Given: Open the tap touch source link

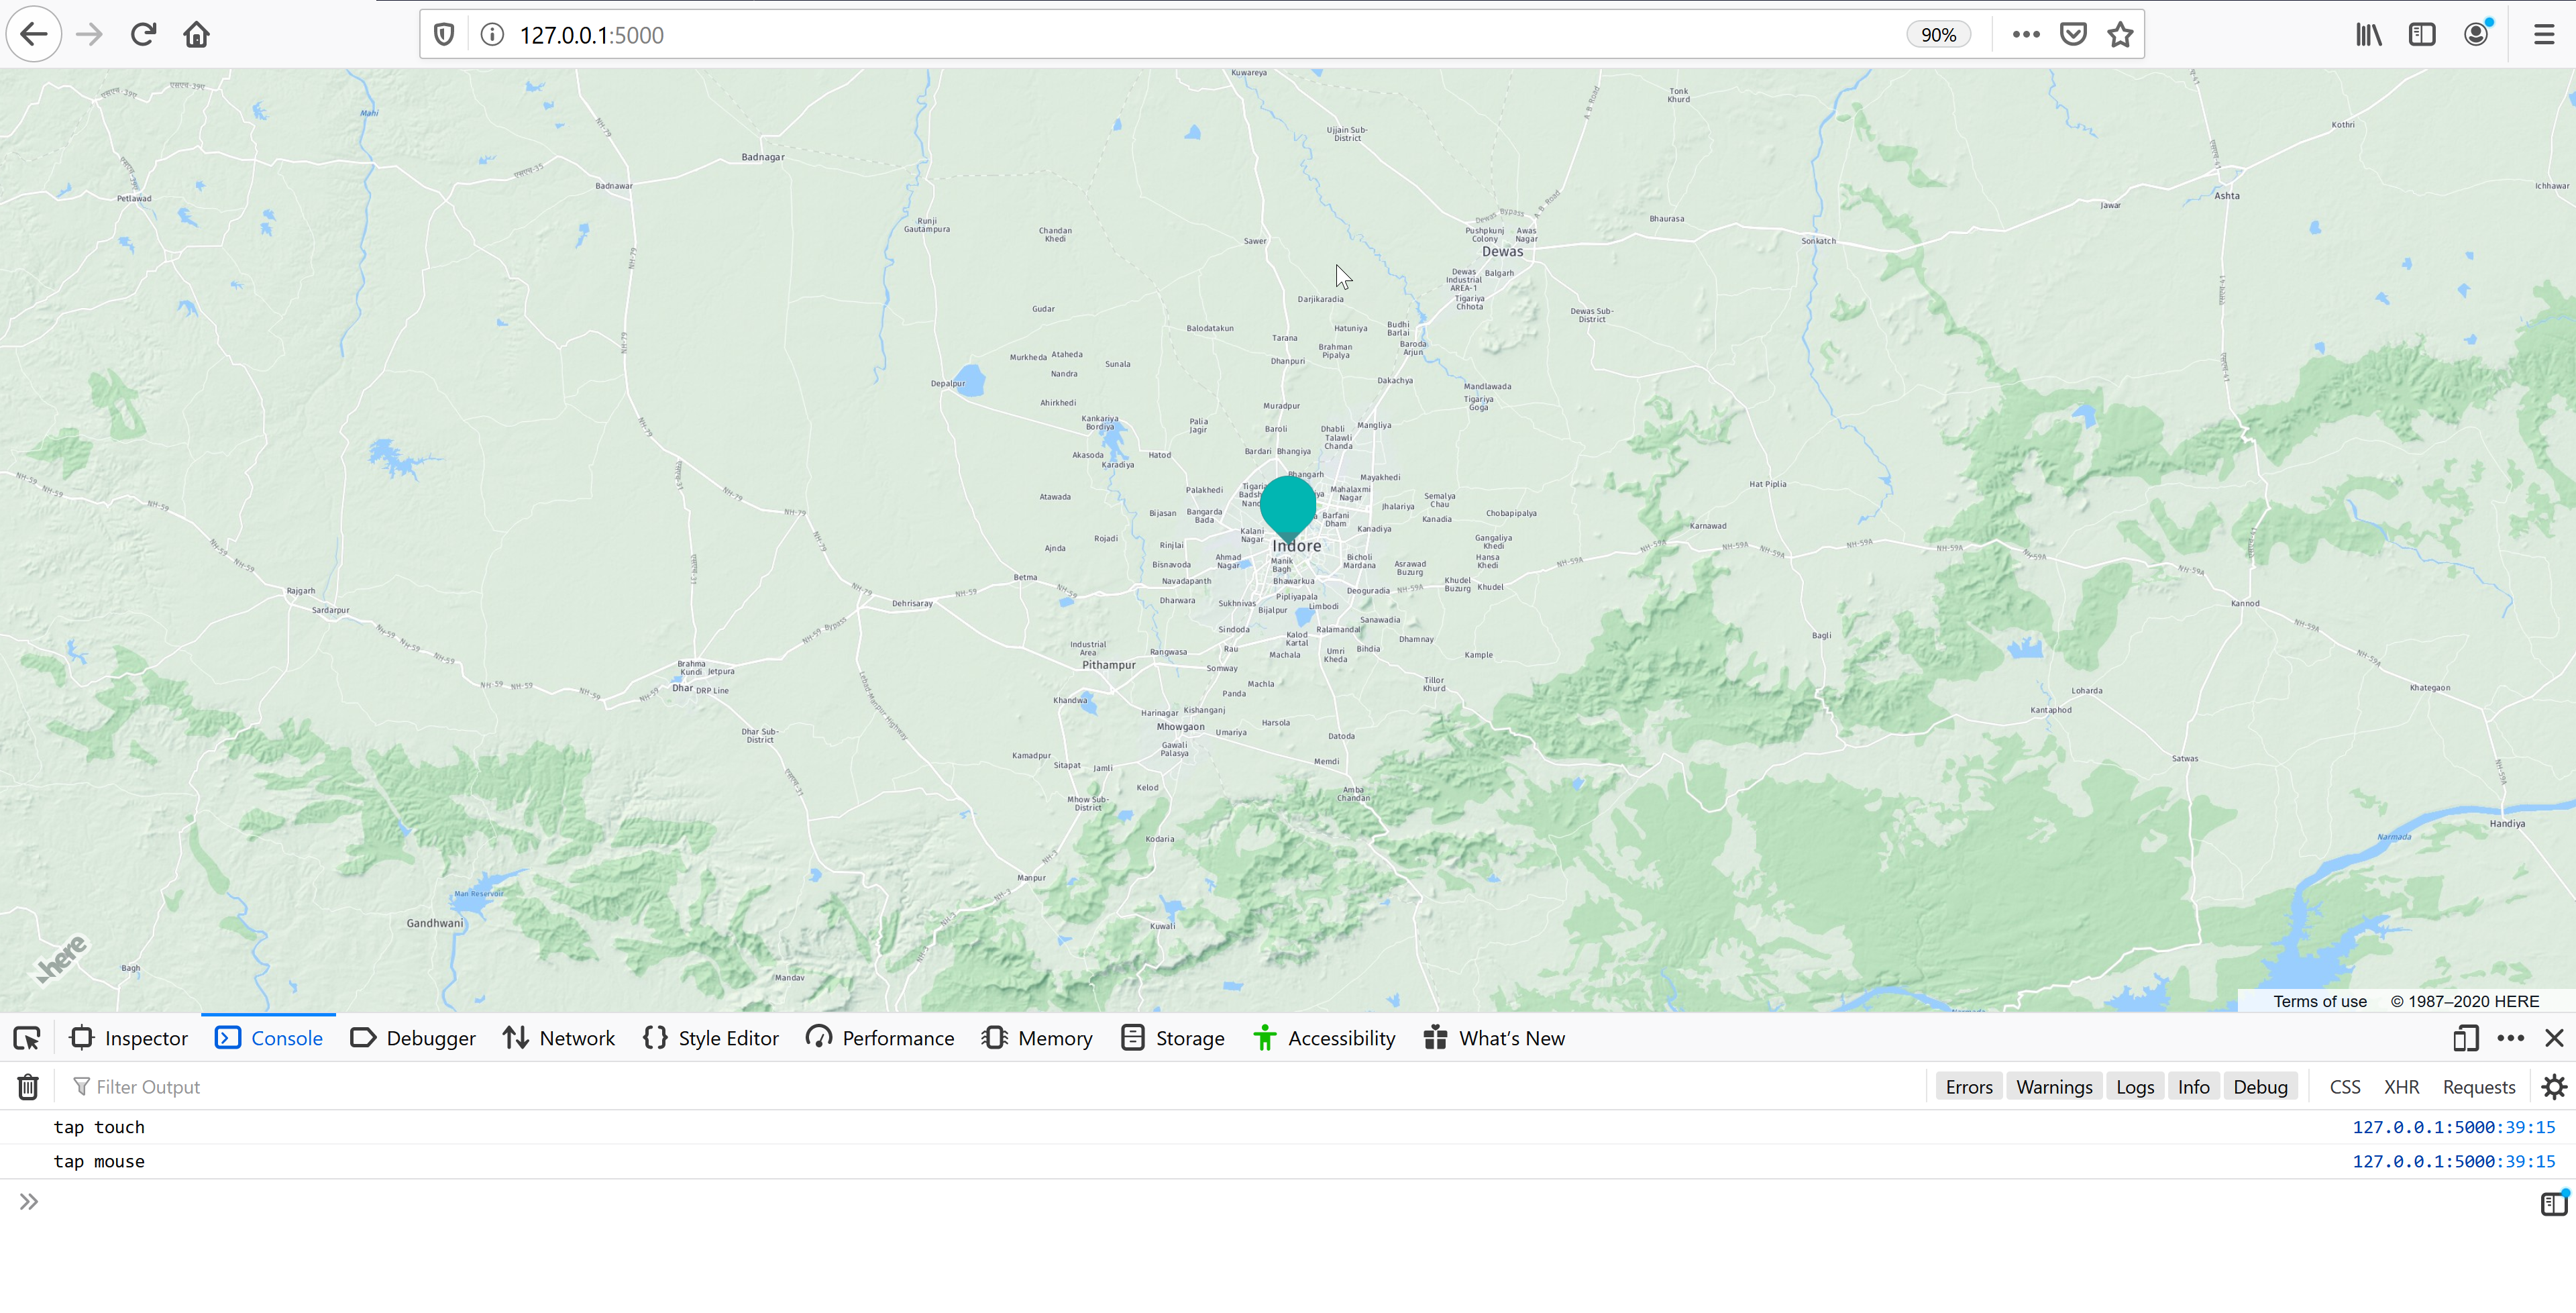Looking at the screenshot, I should pyautogui.click(x=2453, y=1127).
